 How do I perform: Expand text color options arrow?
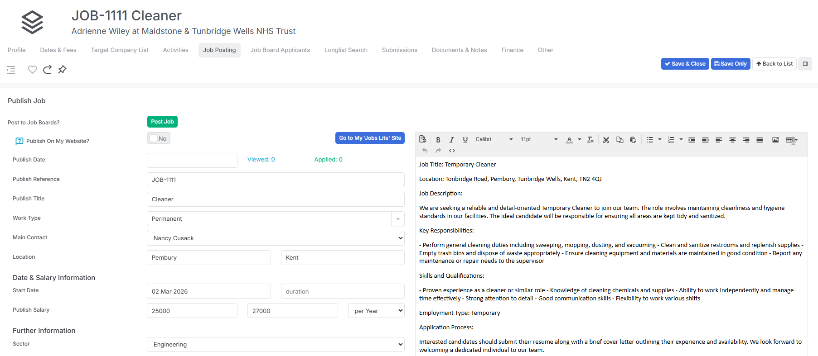point(580,140)
